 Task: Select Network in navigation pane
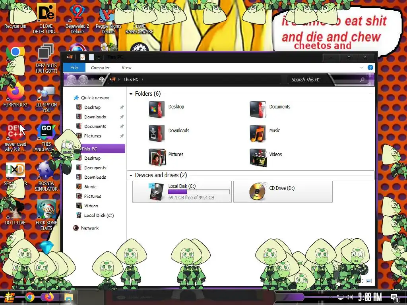click(x=89, y=228)
